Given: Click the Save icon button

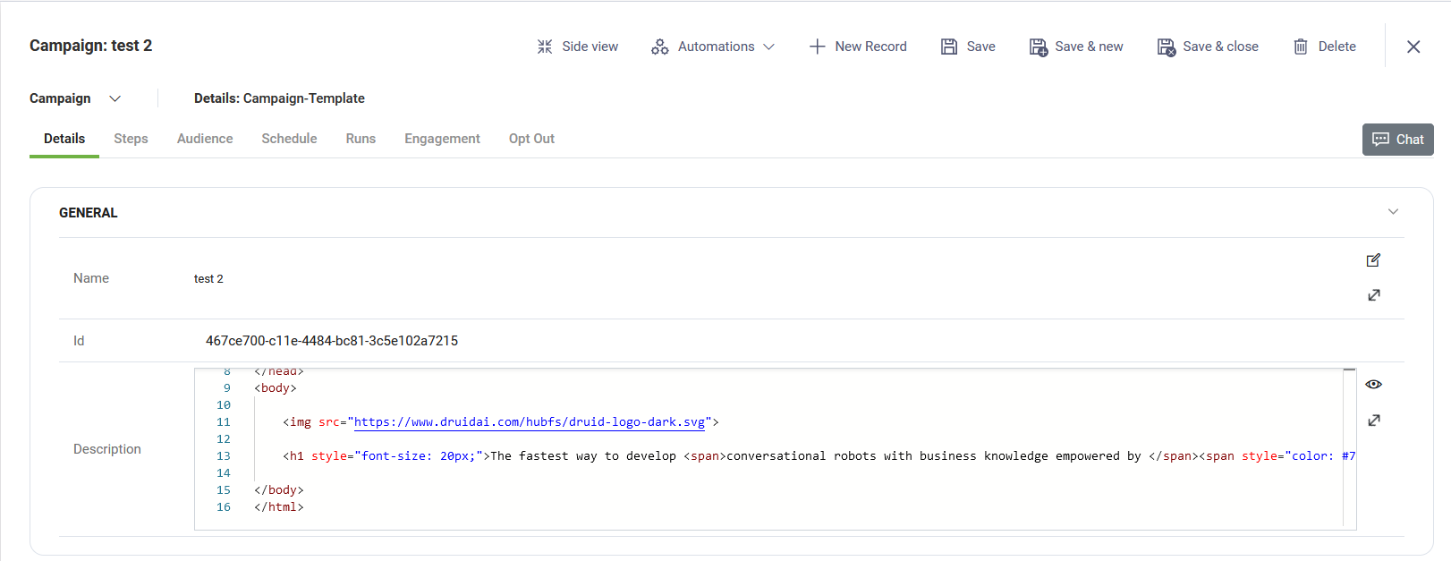Looking at the screenshot, I should click(x=949, y=47).
